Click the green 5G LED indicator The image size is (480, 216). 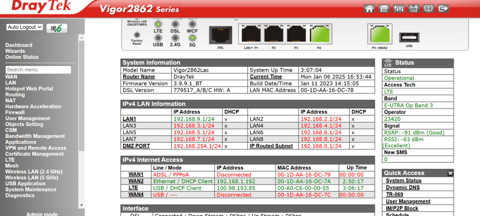(x=192, y=38)
